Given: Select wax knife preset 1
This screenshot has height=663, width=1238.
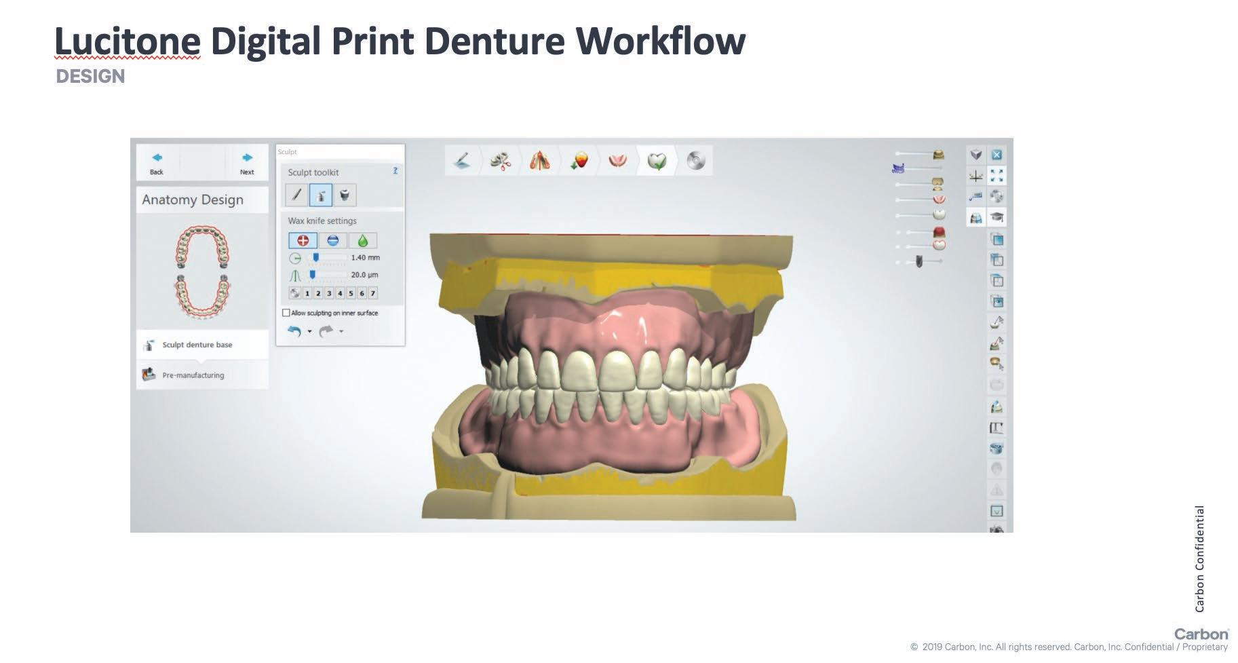Looking at the screenshot, I should [307, 293].
